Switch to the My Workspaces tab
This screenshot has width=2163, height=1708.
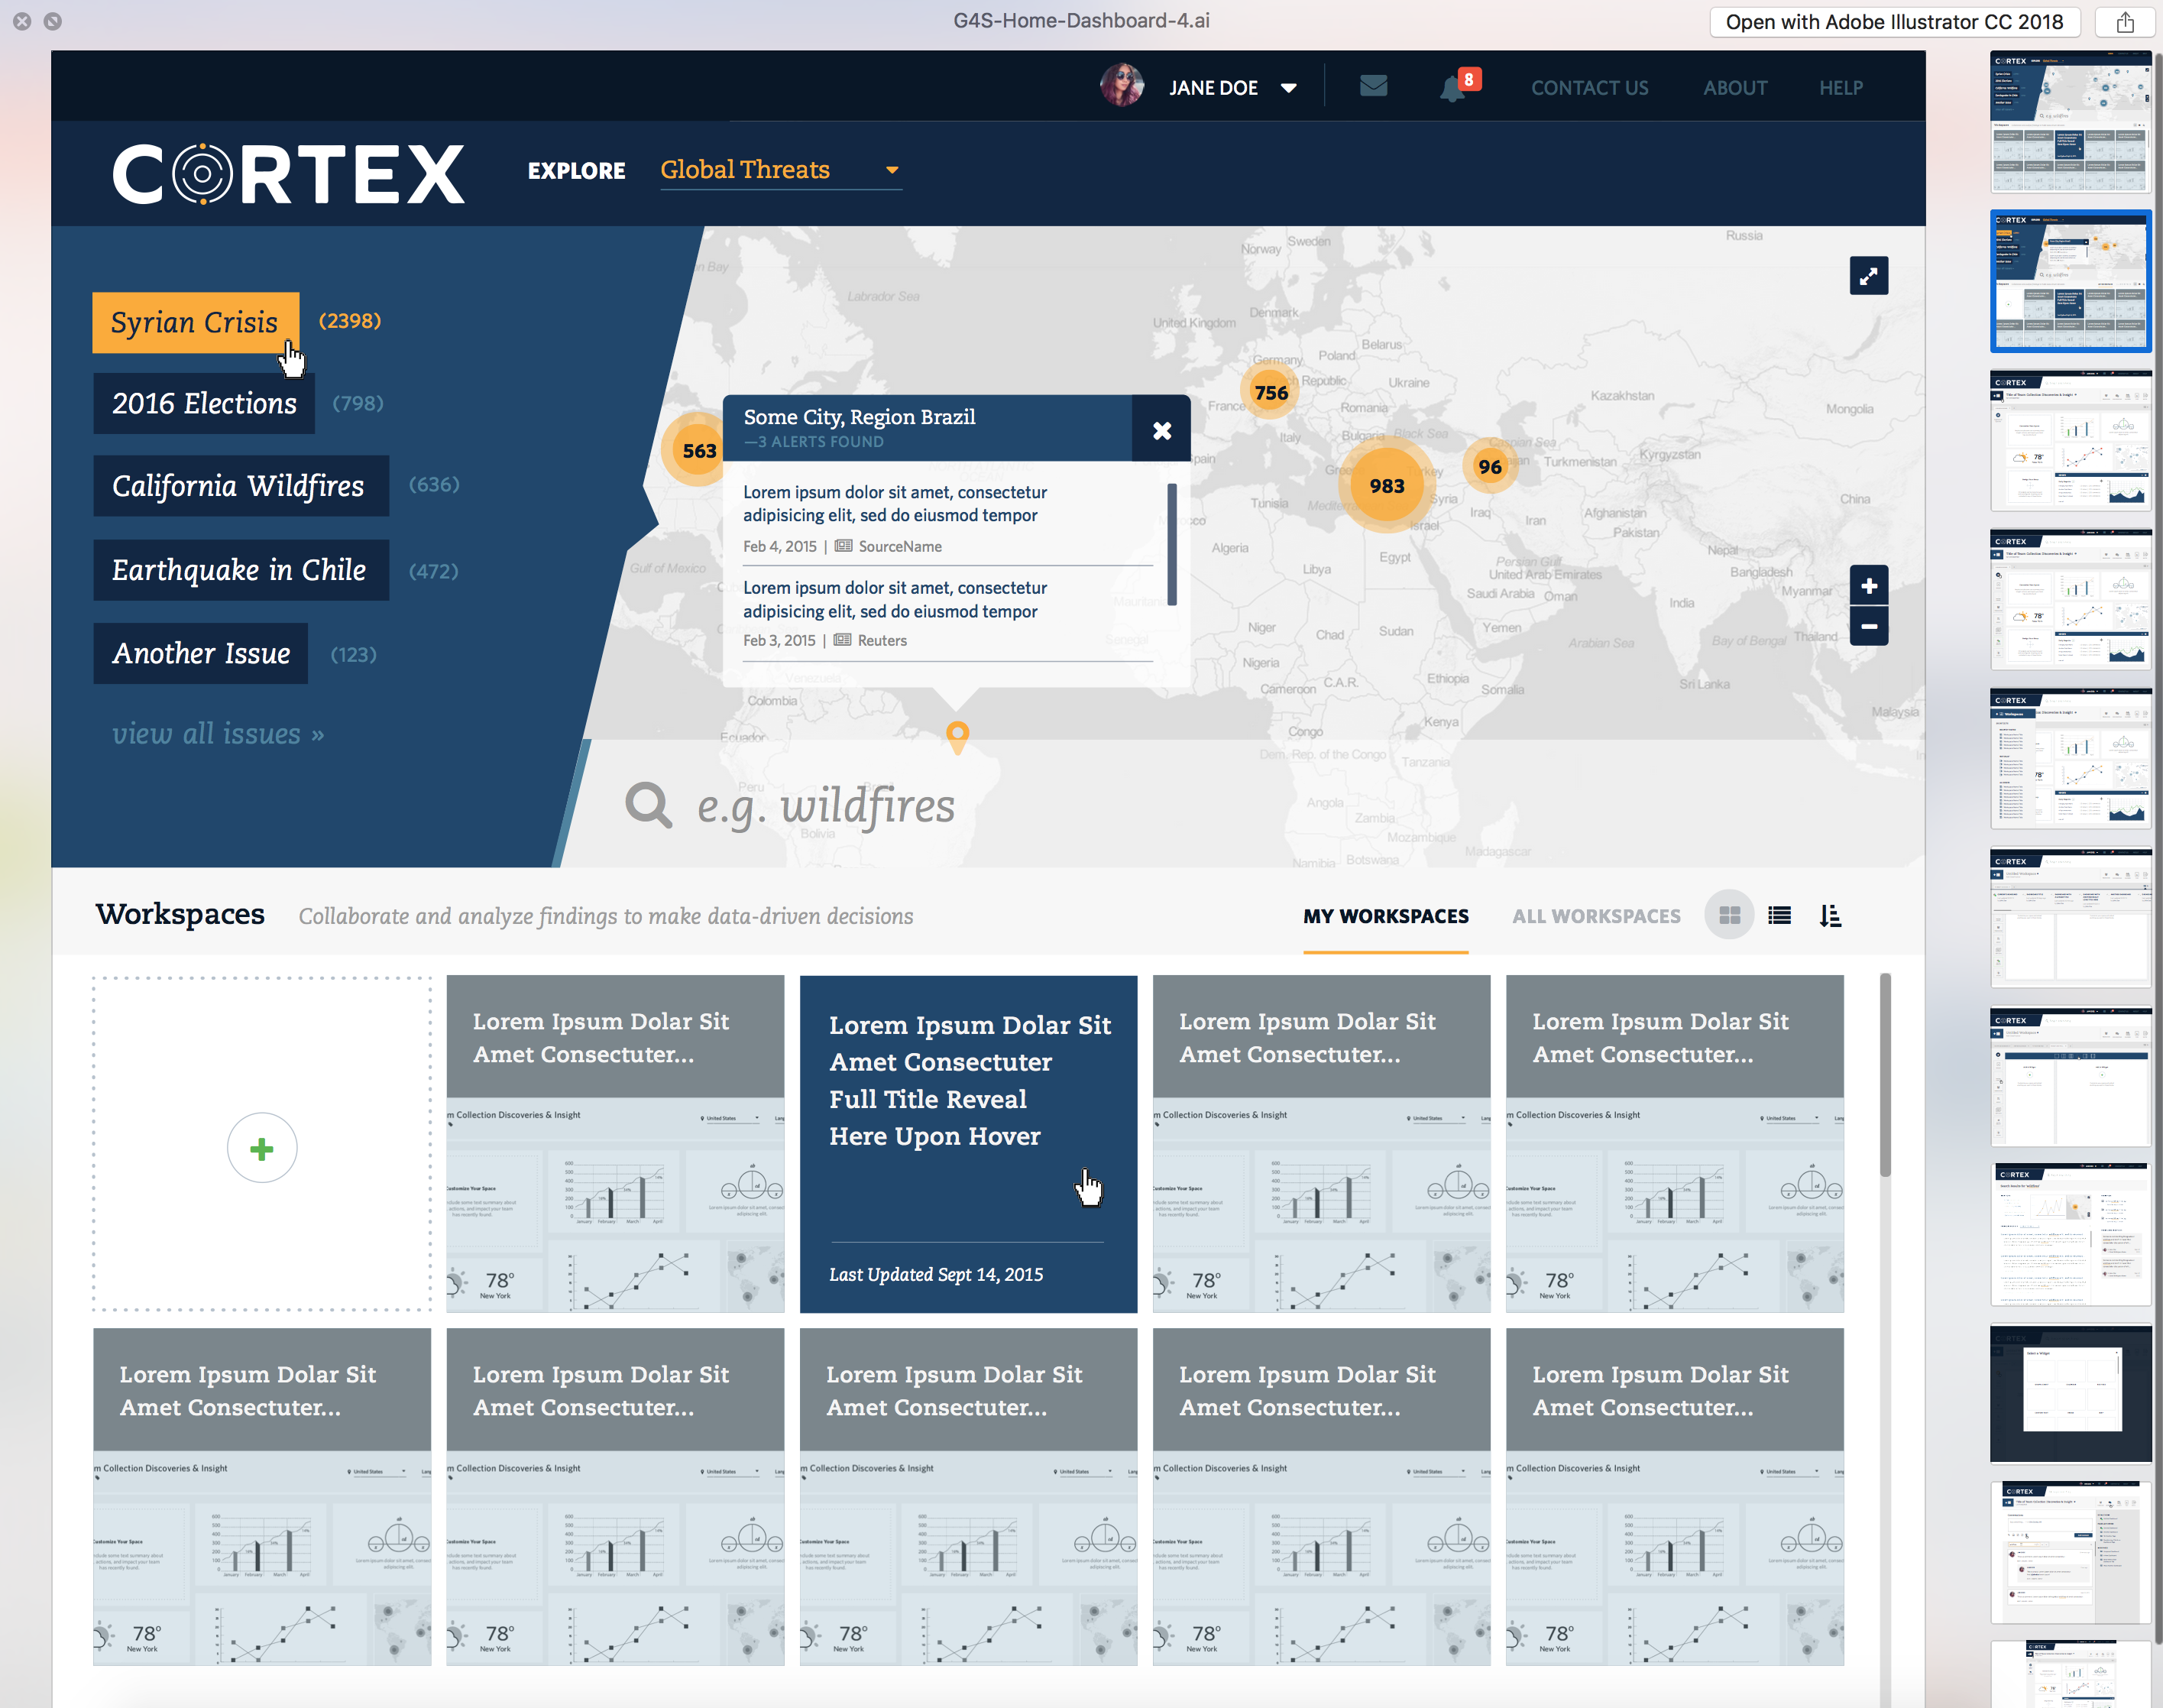[1385, 916]
